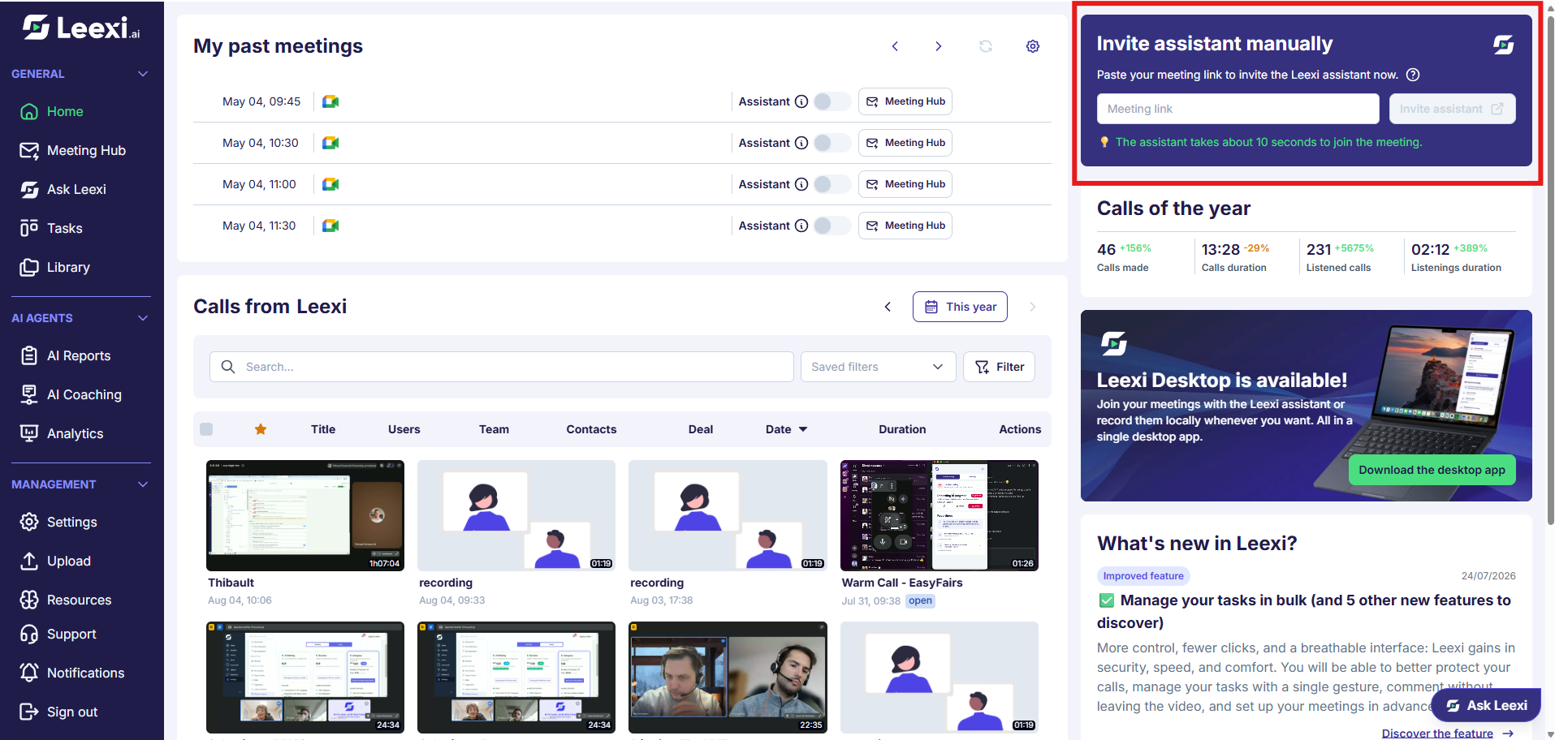
Task: Open the recording from Aug 04, 09:33
Action: point(516,516)
